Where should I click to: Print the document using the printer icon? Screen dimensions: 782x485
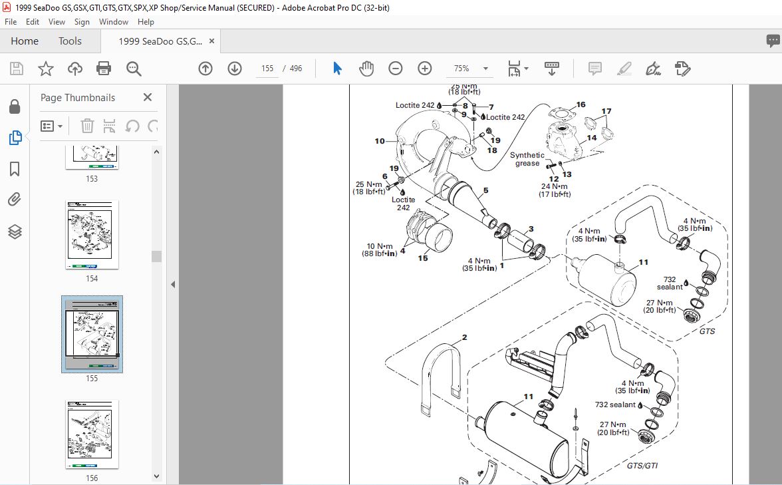coord(104,69)
